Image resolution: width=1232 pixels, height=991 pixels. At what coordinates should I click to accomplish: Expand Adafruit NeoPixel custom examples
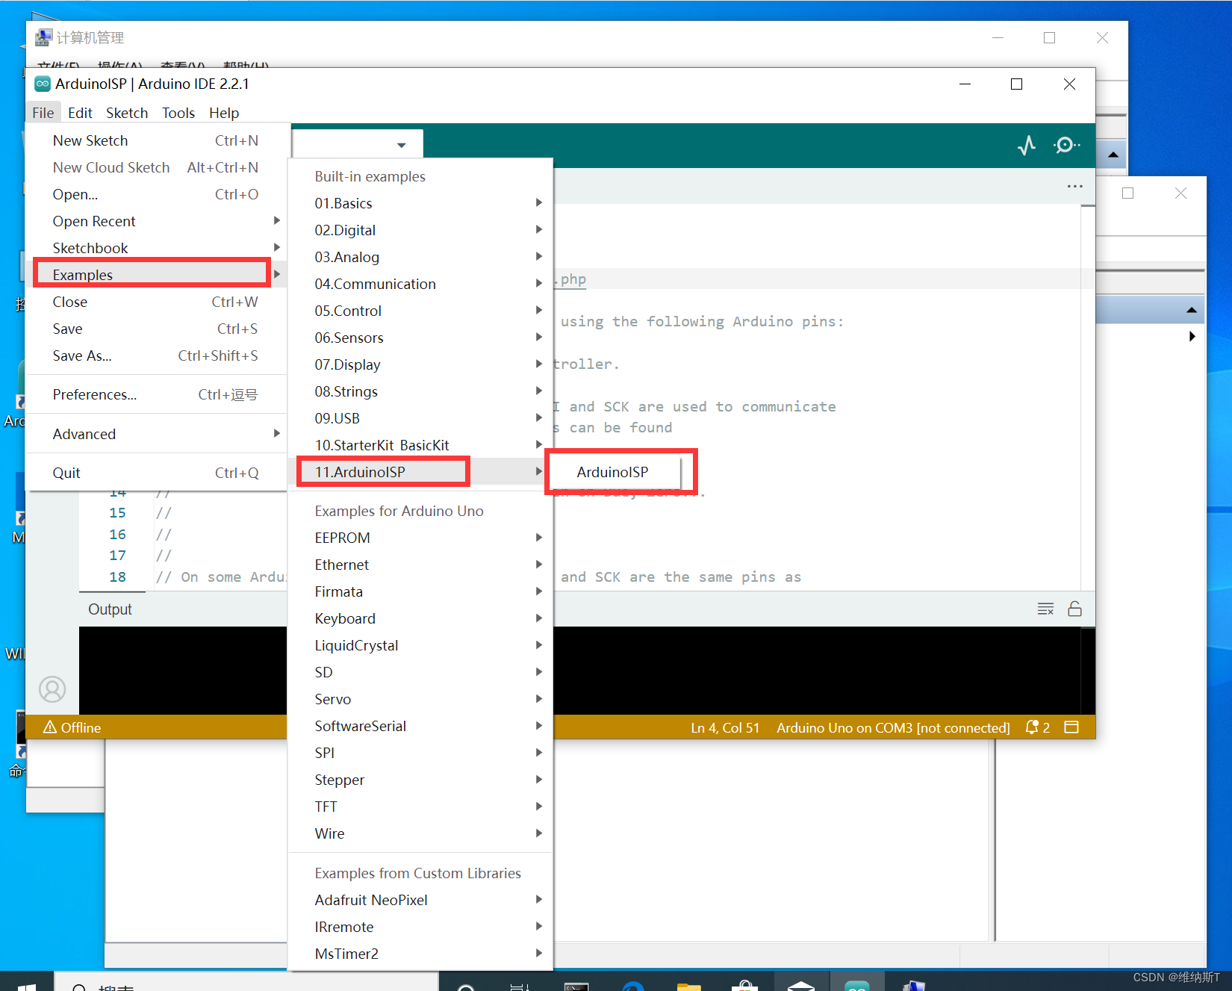(x=420, y=900)
